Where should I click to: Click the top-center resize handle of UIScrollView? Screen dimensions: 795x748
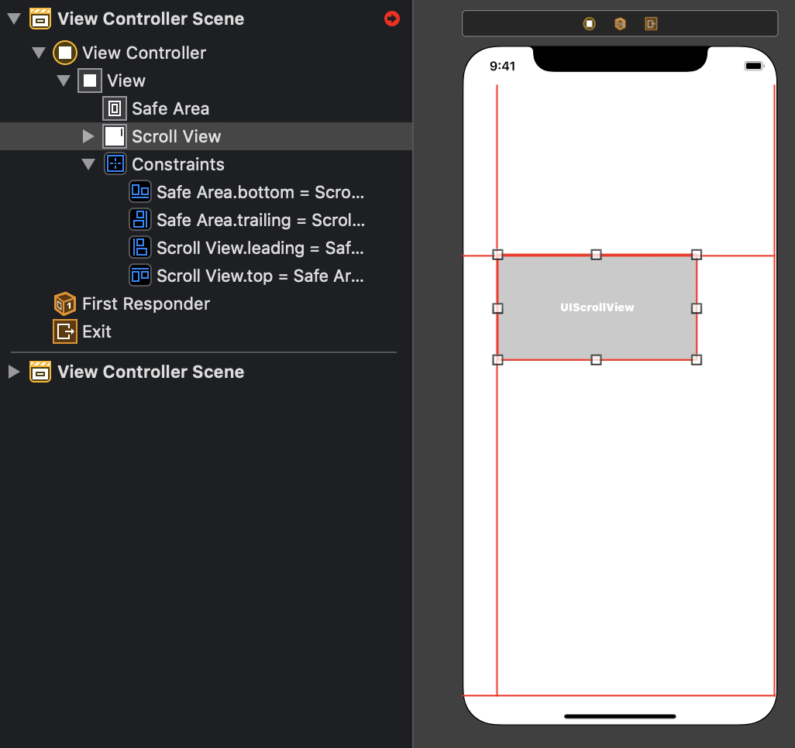coord(597,255)
